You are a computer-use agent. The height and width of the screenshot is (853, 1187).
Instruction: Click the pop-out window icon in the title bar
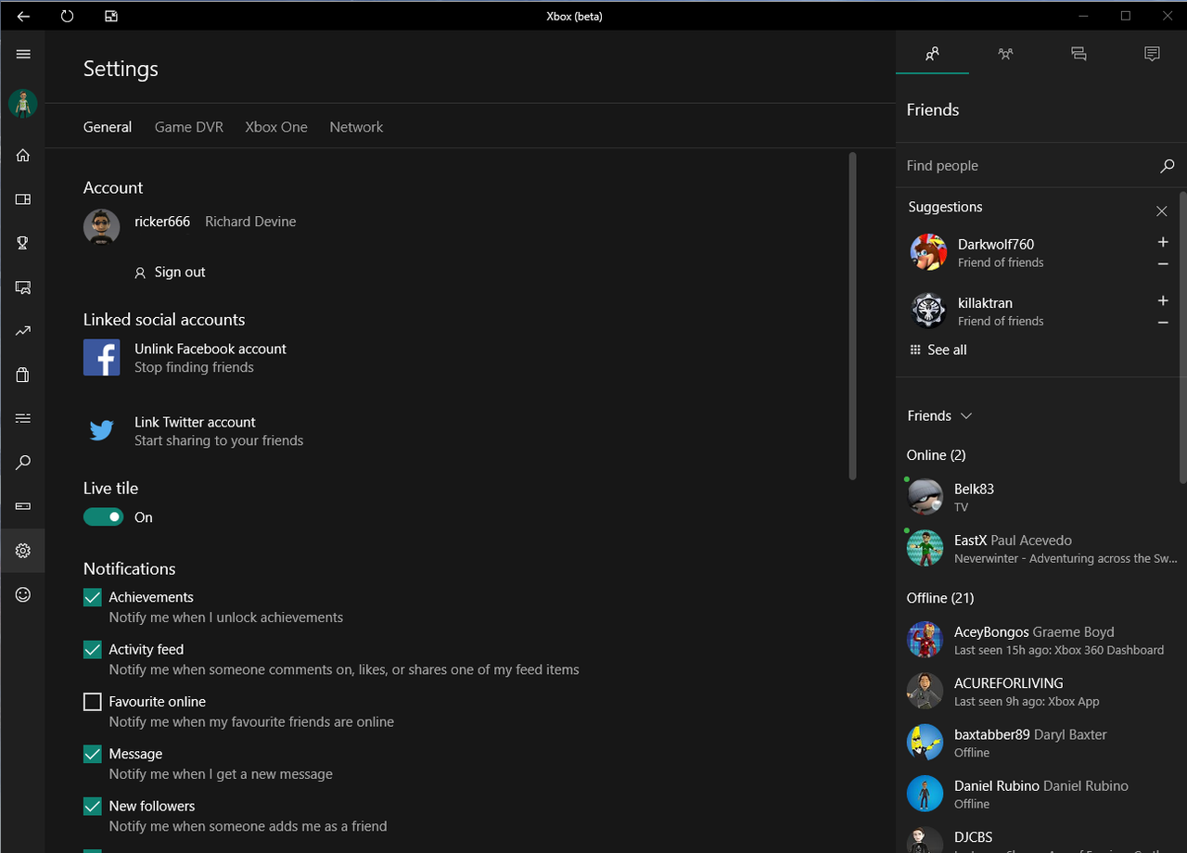click(111, 16)
